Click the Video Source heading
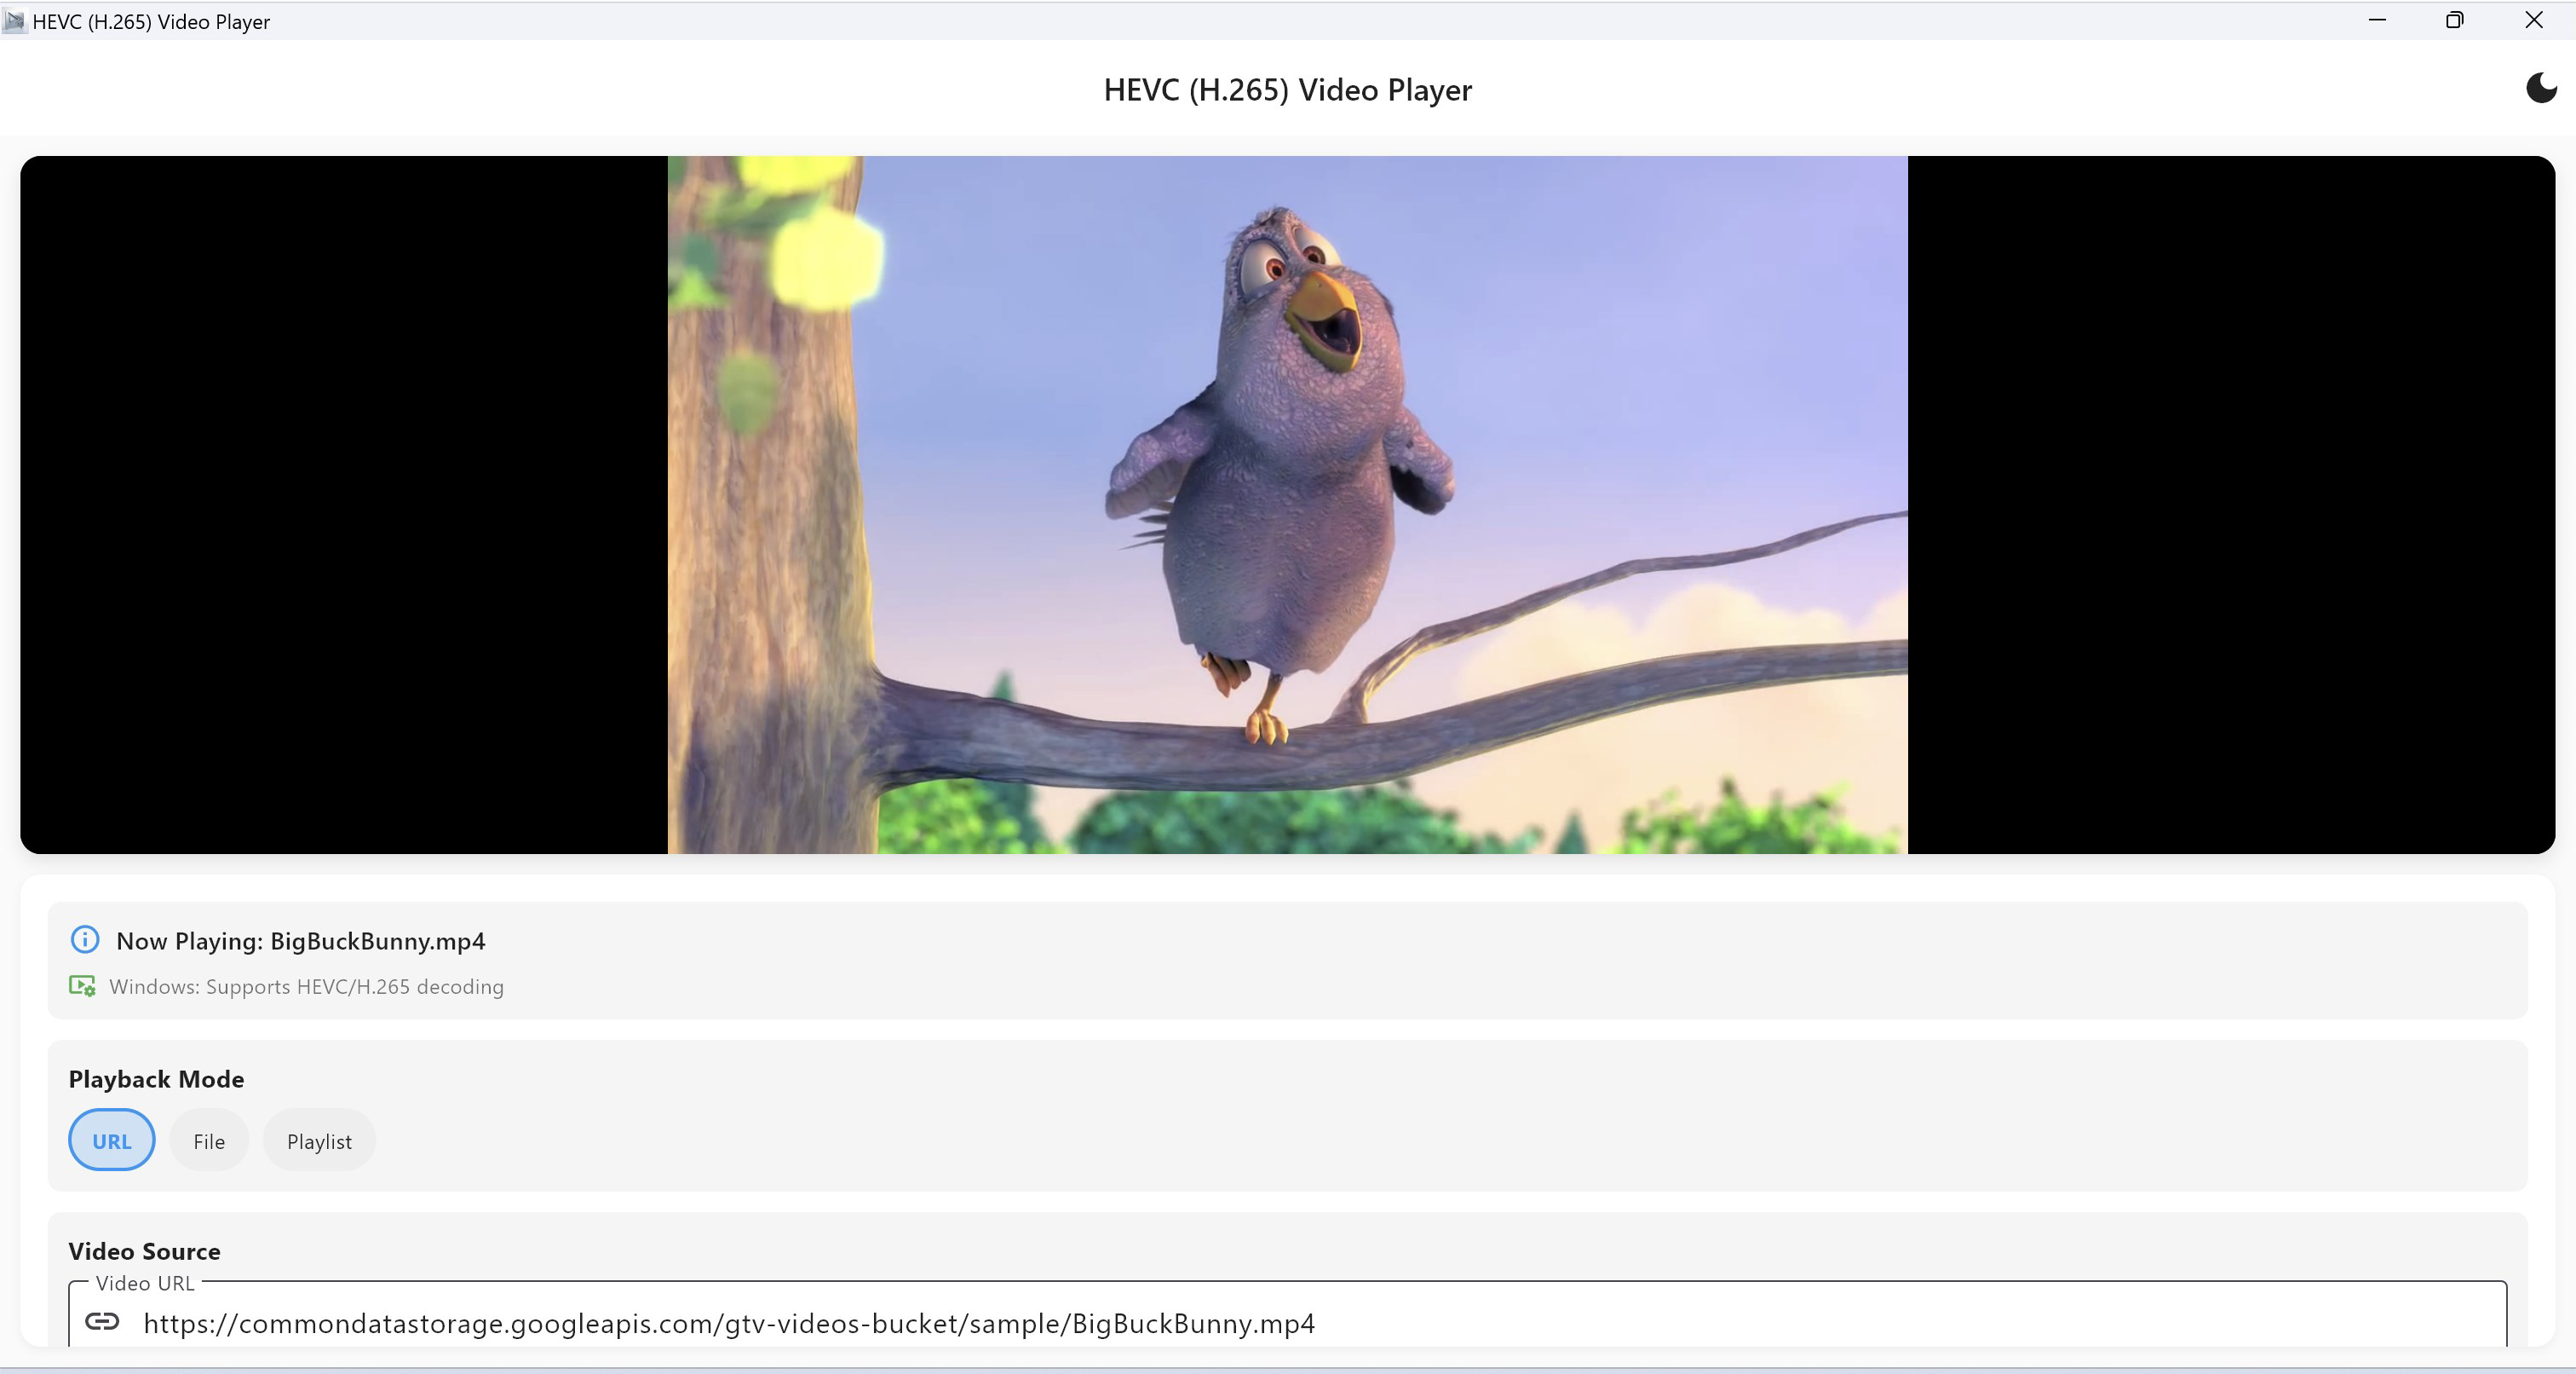2576x1374 pixels. (x=144, y=1250)
